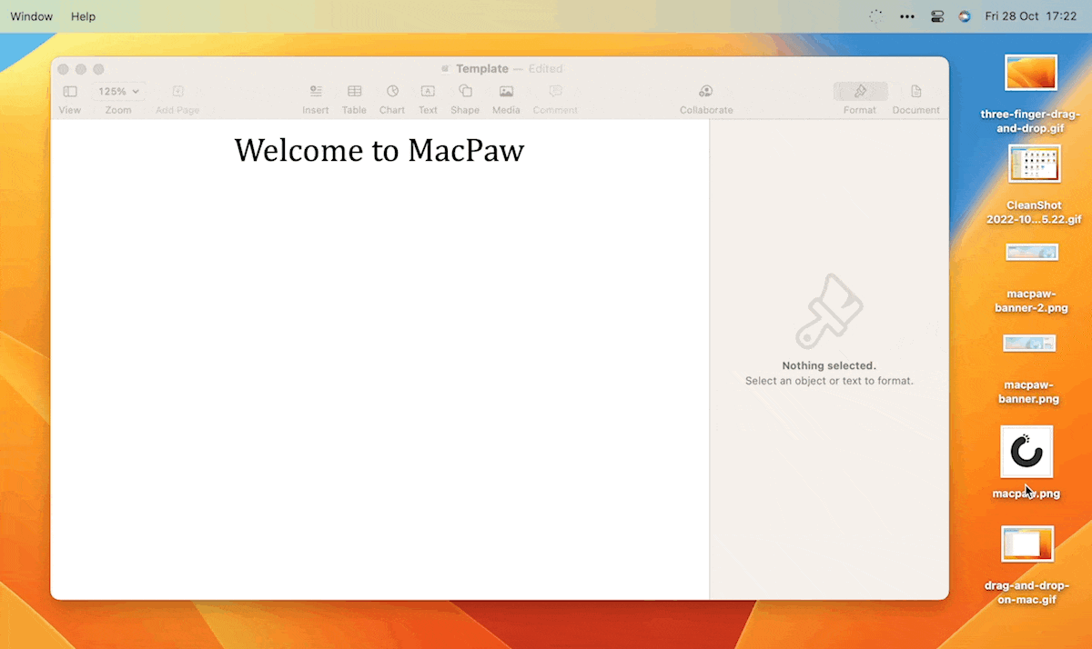Add a Text box from the toolbar
Viewport: 1092px width, 649px height.
coord(428,92)
